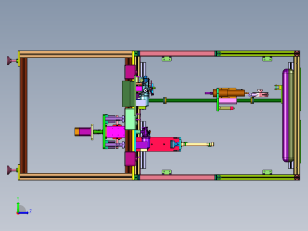Select the long green horizontal shaft
This screenshot has height=231, width=308.
click(215, 101)
